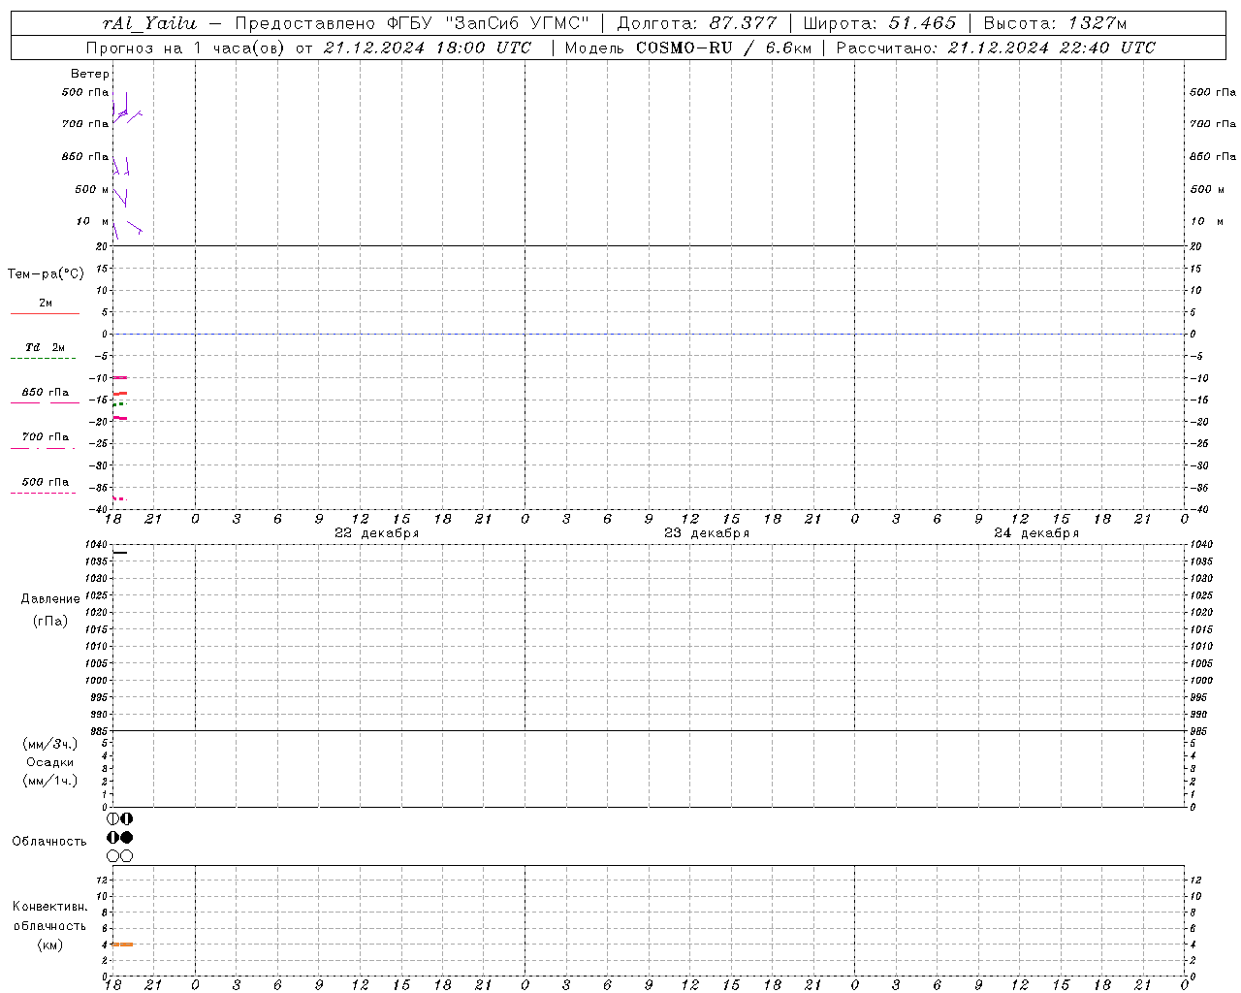This screenshot has width=1241, height=993.
Task: Click the Высота: 1327м value
Action: tap(1055, 23)
